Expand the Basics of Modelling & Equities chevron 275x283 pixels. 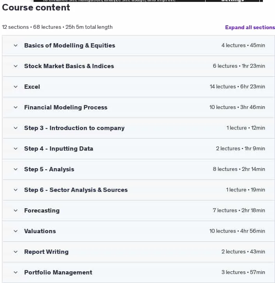click(16, 46)
